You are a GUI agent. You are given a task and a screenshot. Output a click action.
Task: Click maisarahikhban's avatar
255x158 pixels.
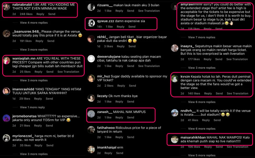point(175,139)
